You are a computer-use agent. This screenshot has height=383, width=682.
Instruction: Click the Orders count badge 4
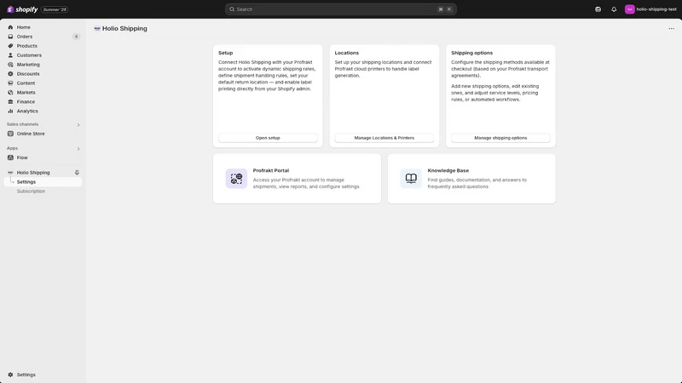(76, 37)
